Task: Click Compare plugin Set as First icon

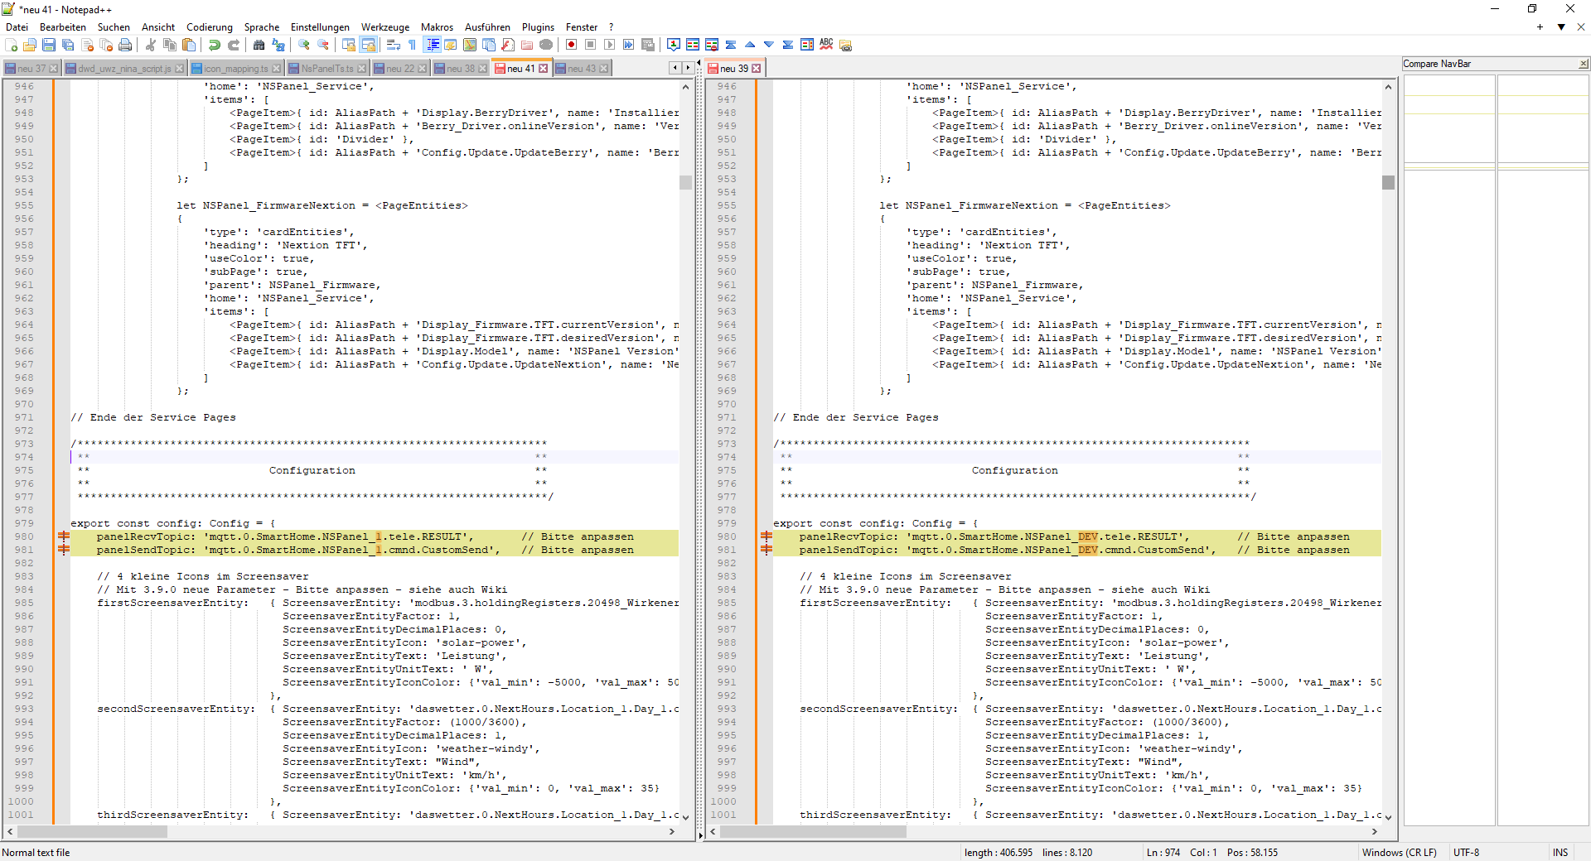Action: 673,45
